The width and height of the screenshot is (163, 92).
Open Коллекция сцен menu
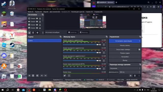78,12
